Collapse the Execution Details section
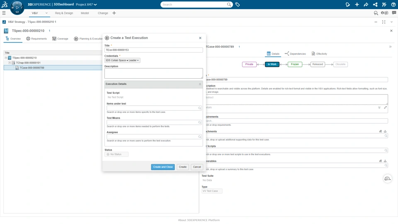The height and width of the screenshot is (224, 398). pos(200,84)
